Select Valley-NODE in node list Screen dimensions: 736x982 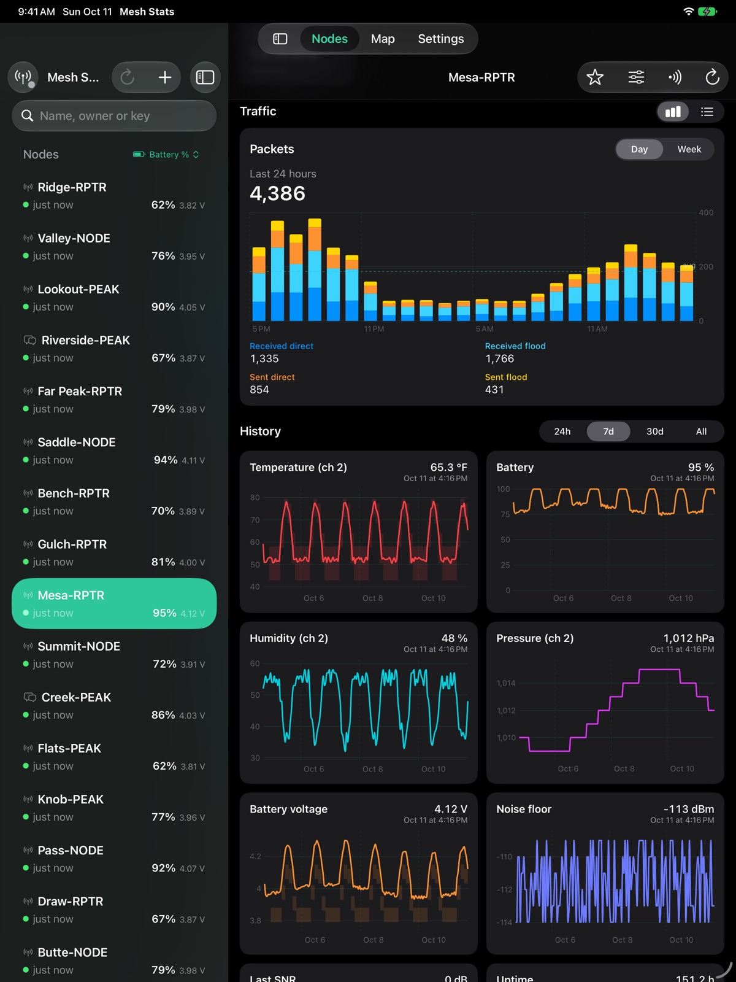click(114, 247)
